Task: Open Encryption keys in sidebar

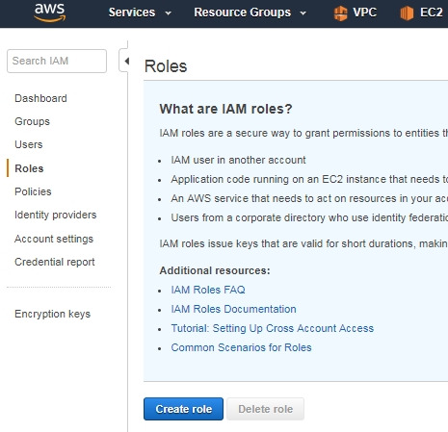Action: point(52,314)
